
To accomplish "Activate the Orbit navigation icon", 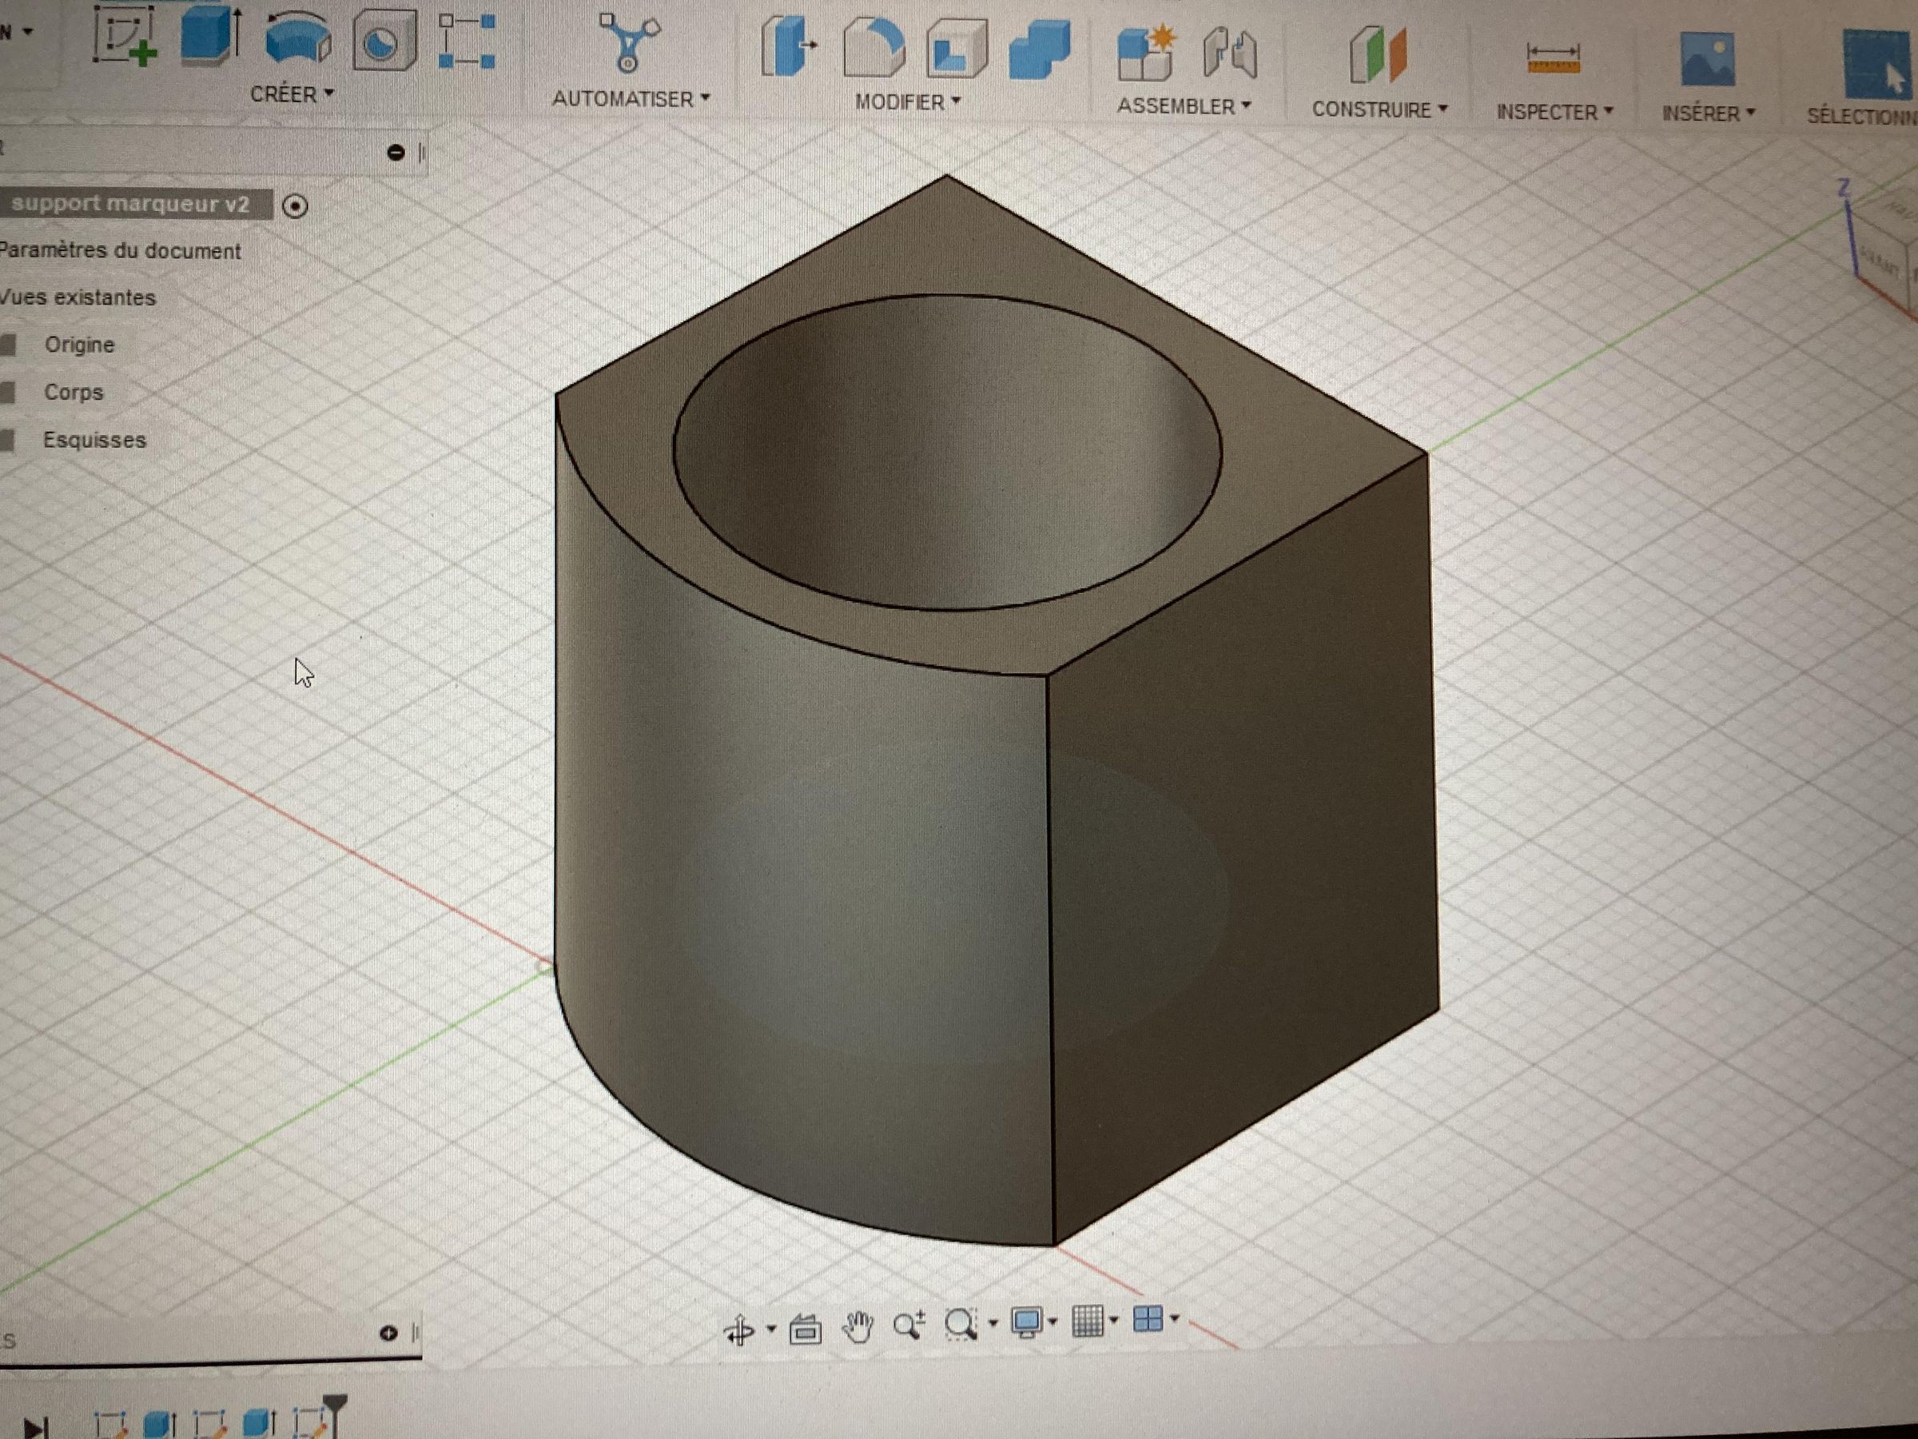I will pos(738,1329).
